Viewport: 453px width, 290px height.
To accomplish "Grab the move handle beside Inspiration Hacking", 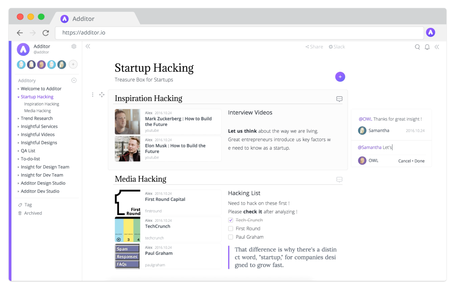I will 102,95.
